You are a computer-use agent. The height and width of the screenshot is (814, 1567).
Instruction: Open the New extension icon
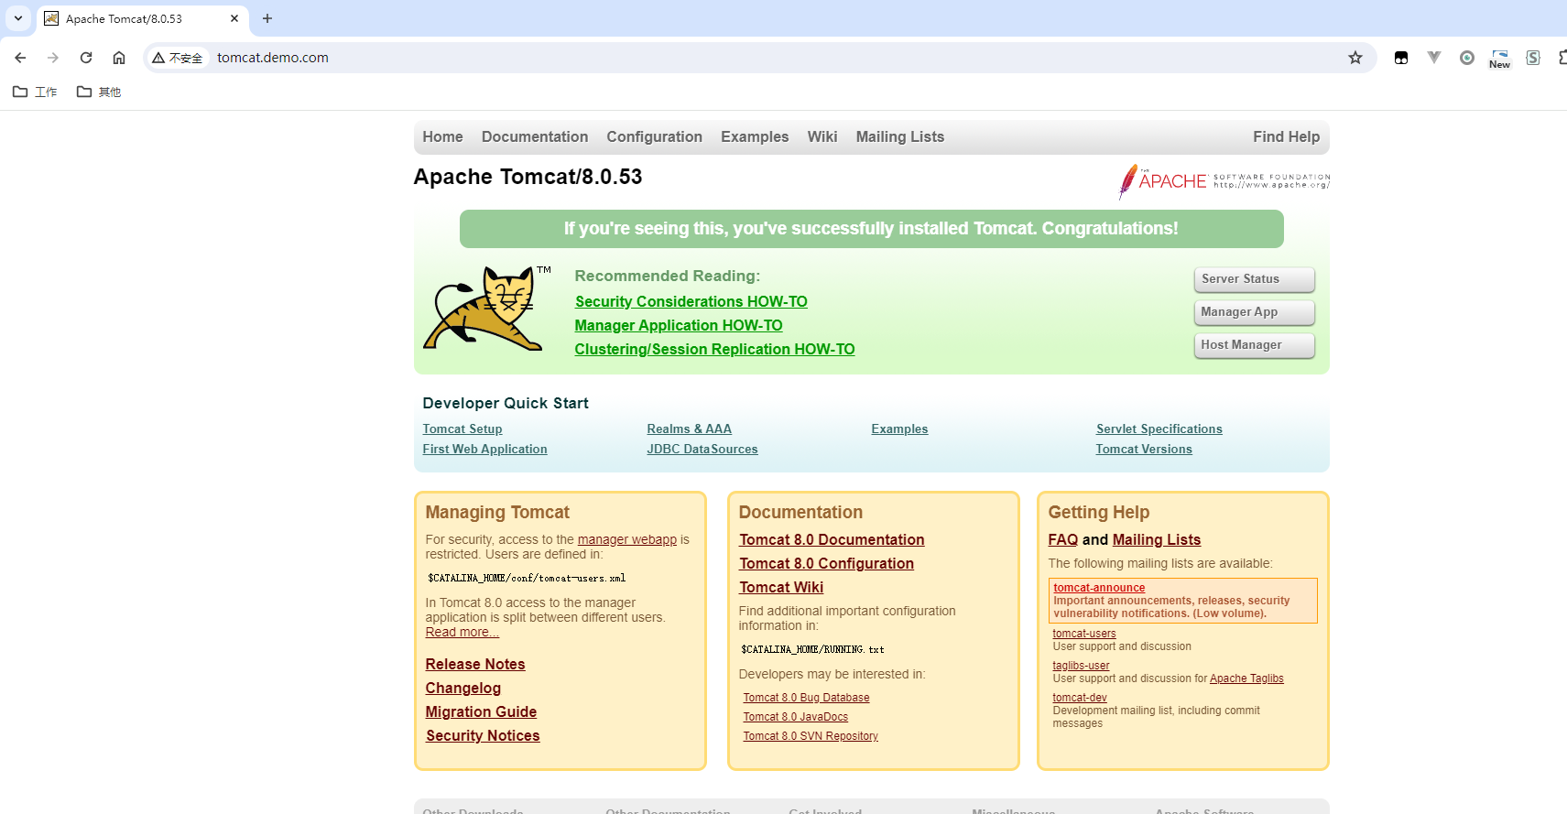click(x=1500, y=58)
